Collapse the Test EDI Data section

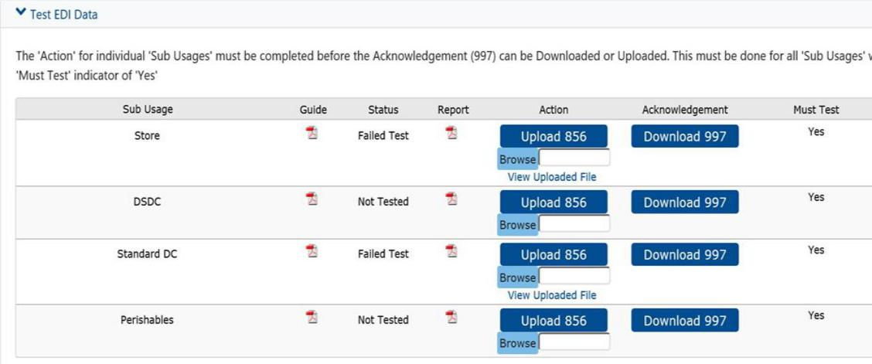(x=56, y=15)
